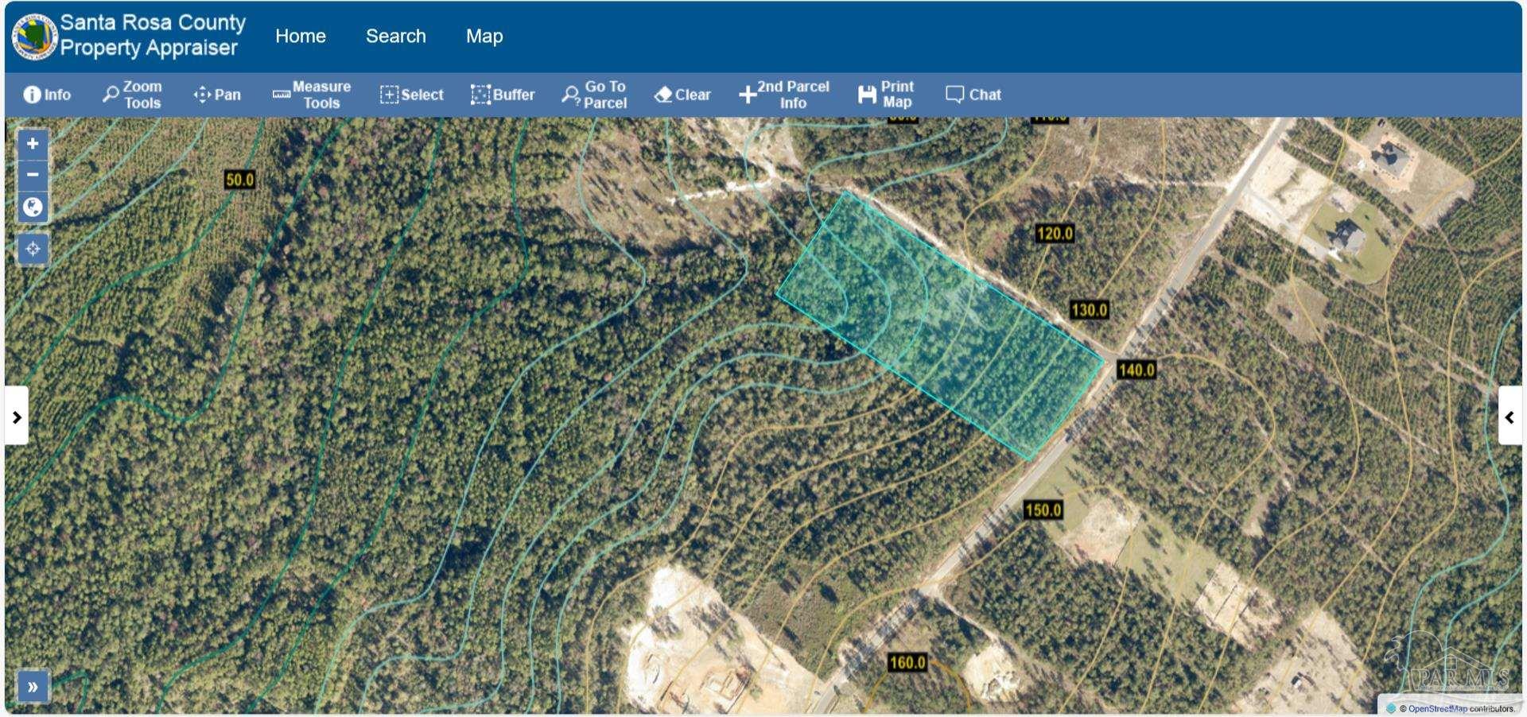Expand the left side panel arrow
This screenshot has height=717, width=1527.
[x=17, y=417]
